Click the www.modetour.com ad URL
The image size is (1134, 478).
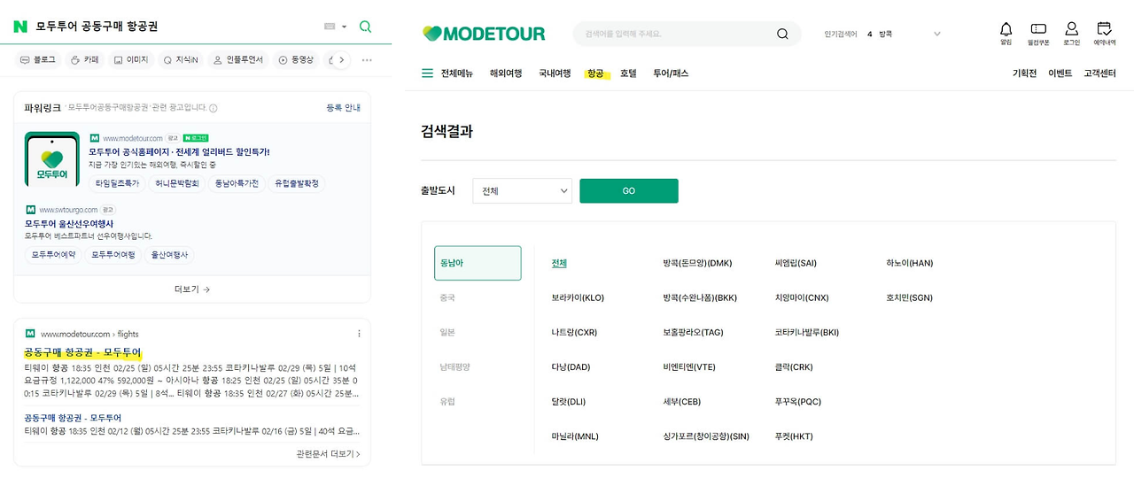click(x=132, y=138)
